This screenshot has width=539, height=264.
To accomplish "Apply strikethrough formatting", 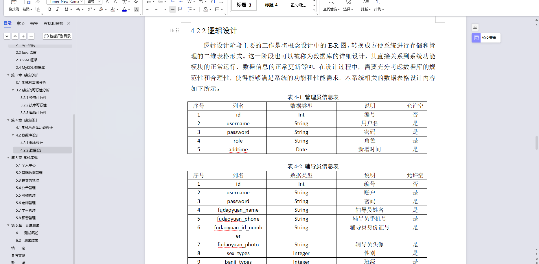I will [78, 9].
